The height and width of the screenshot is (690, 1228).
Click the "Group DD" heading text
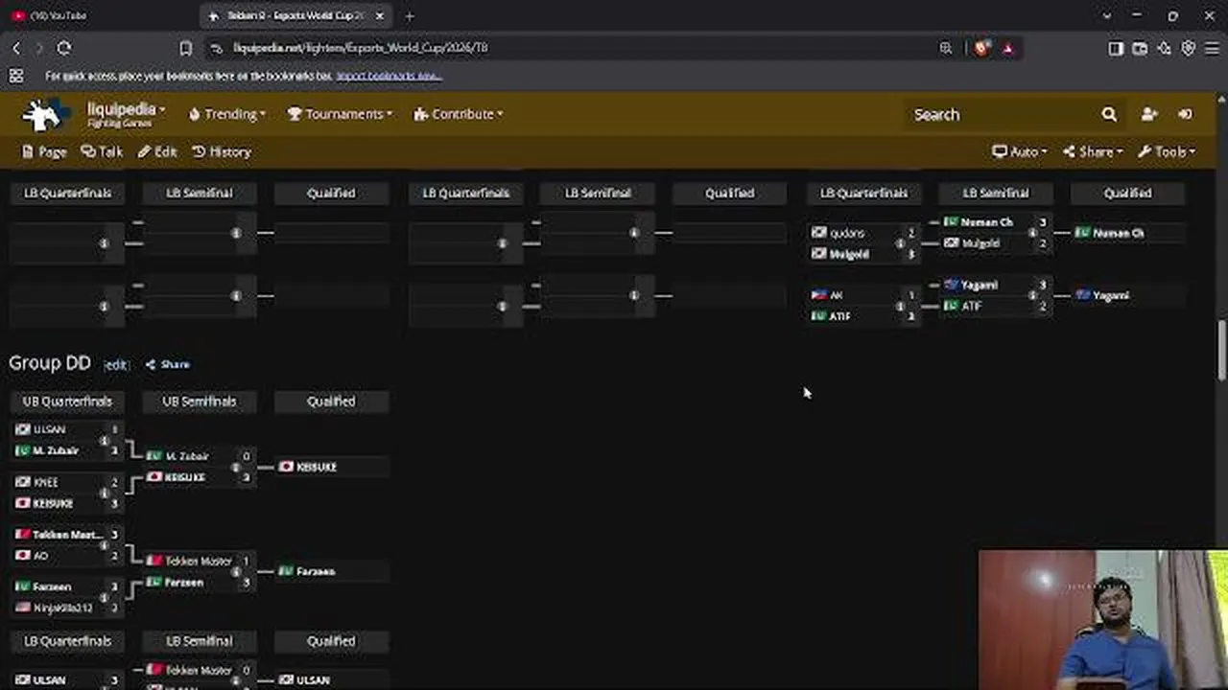coord(50,363)
